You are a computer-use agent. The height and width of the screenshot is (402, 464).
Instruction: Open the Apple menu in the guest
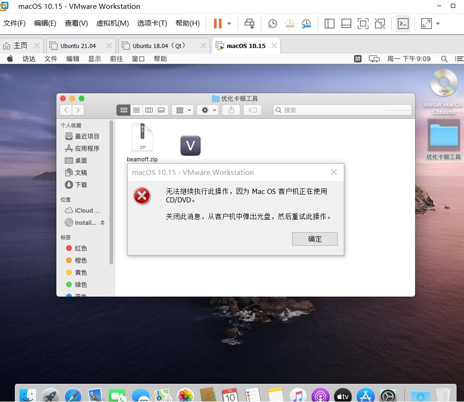(10, 59)
